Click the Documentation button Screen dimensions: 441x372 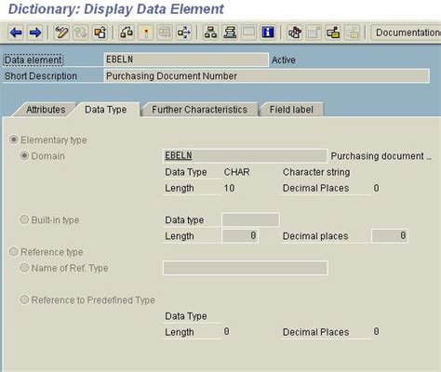407,33
